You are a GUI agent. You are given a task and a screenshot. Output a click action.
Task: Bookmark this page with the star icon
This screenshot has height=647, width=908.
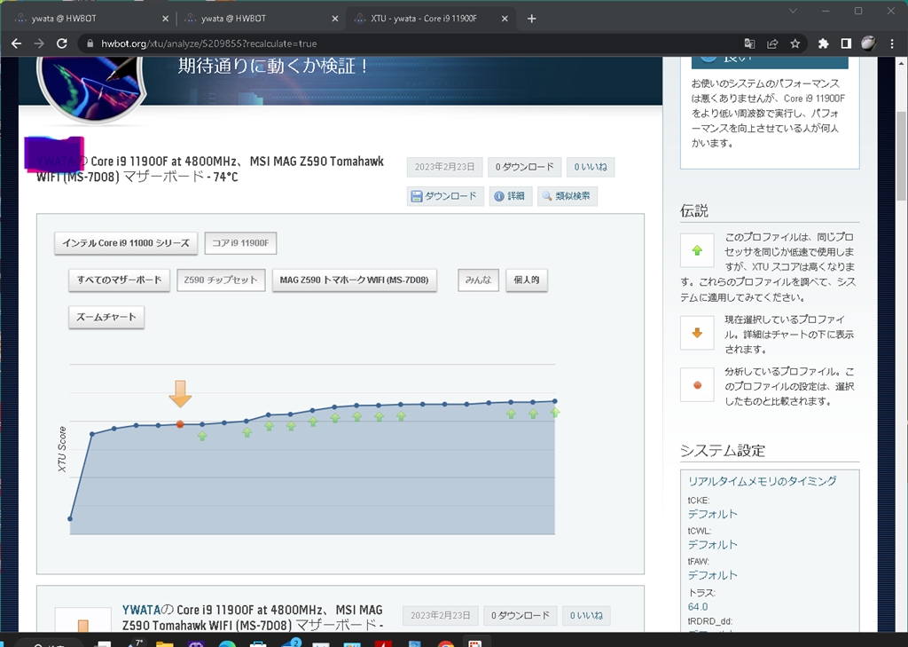(x=795, y=43)
